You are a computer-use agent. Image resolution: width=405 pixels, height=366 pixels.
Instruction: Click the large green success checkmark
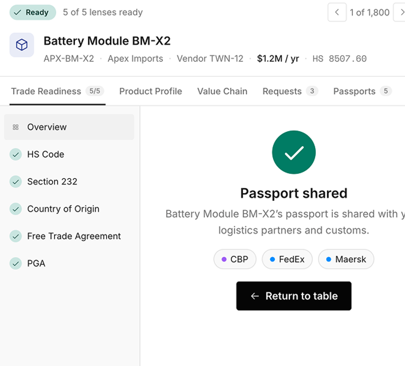(294, 152)
